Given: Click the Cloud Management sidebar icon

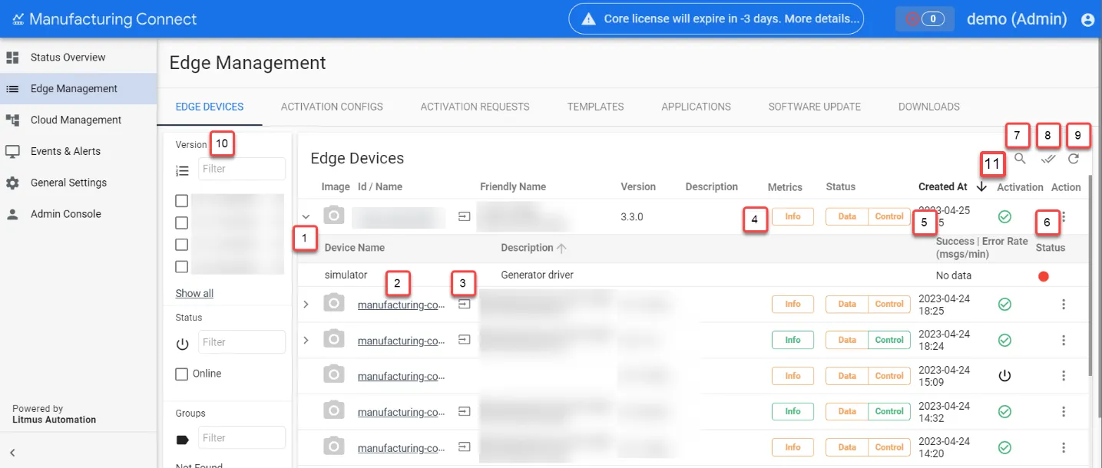Looking at the screenshot, I should [12, 120].
